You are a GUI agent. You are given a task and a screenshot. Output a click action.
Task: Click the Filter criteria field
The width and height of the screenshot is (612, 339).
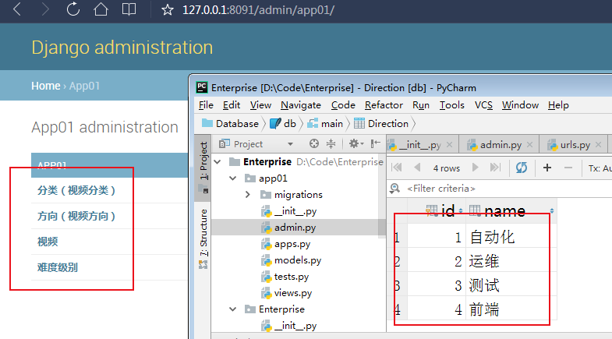(x=441, y=189)
